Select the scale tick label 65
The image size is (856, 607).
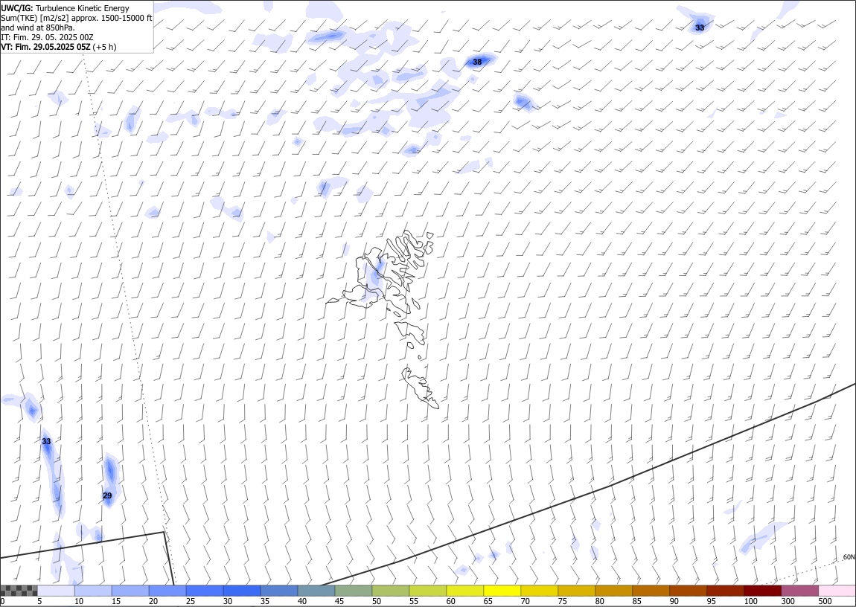pyautogui.click(x=488, y=602)
